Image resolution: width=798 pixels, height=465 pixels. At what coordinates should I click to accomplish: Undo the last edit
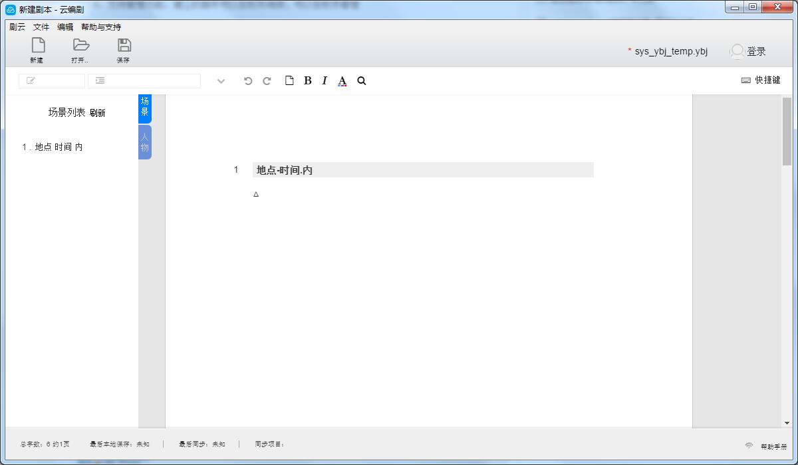248,81
